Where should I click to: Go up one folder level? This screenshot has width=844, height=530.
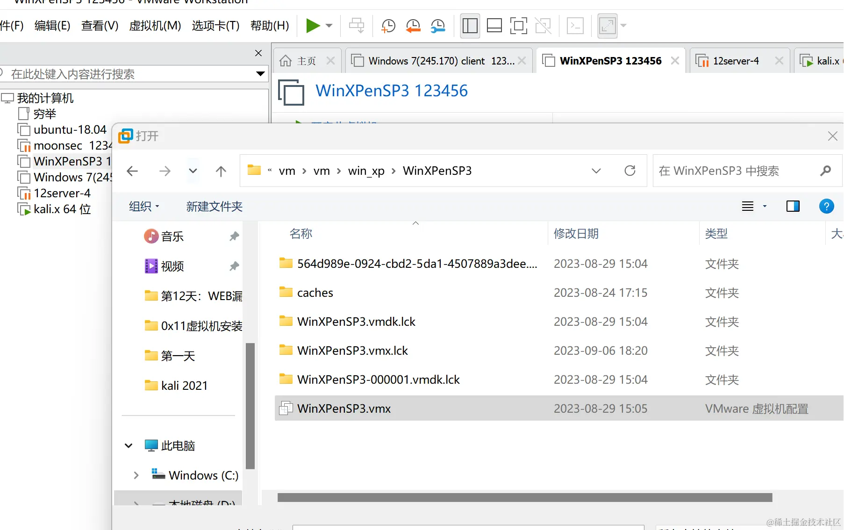[x=221, y=171]
